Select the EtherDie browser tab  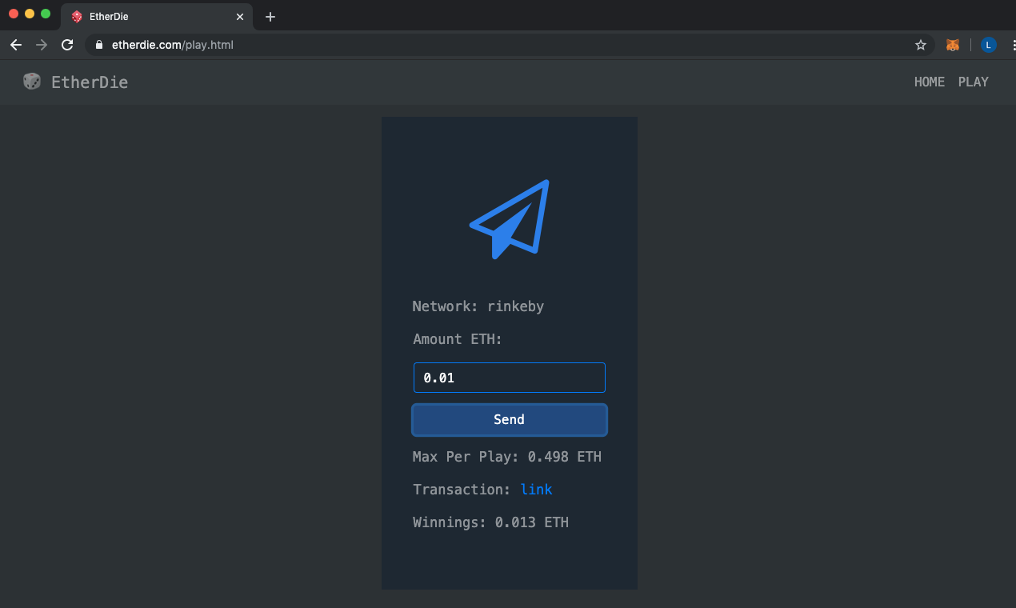tap(157, 16)
